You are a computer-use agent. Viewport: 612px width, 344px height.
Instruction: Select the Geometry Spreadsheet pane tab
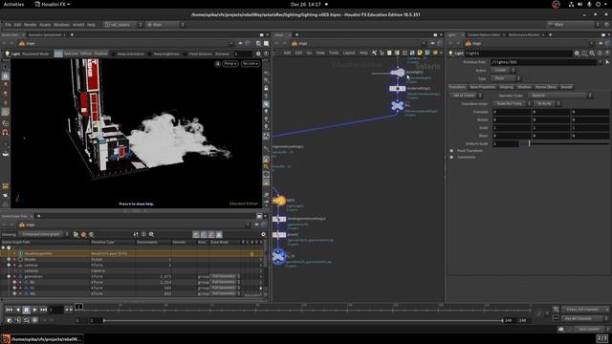coord(45,35)
